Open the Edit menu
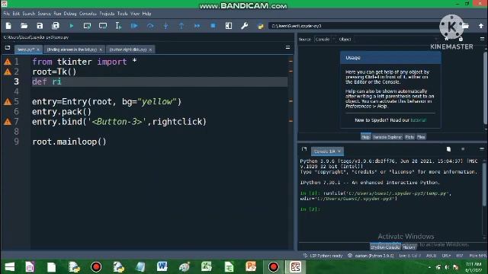The width and height of the screenshot is (488, 274). point(16,14)
